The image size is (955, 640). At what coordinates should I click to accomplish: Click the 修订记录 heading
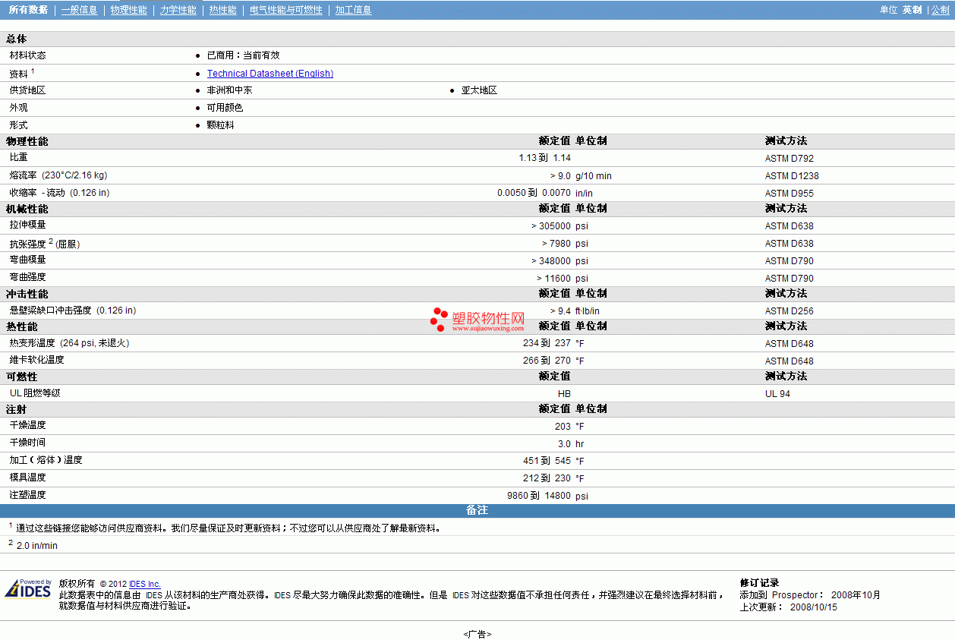tap(759, 583)
